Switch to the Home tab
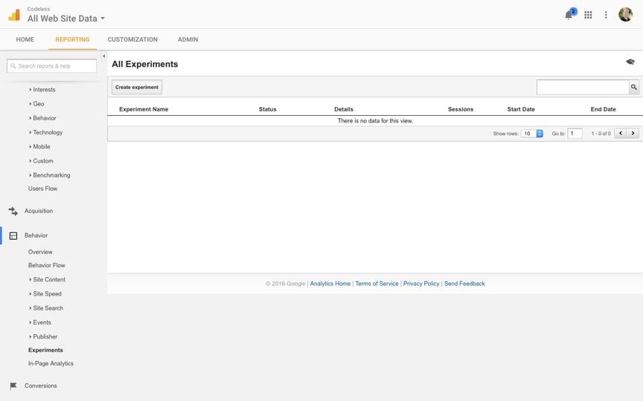 (25, 39)
